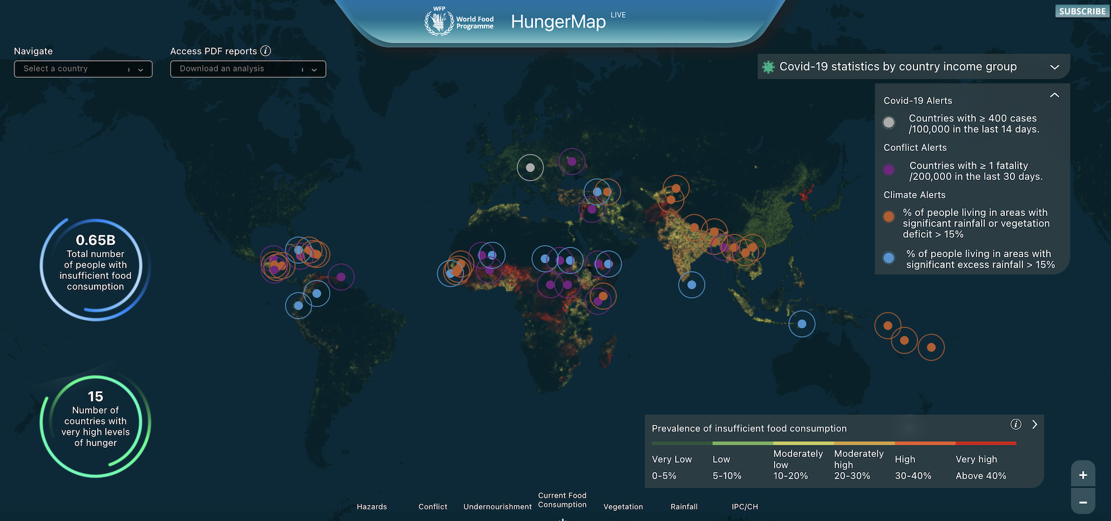Click the info icon beside Access PDF reports

tap(266, 51)
